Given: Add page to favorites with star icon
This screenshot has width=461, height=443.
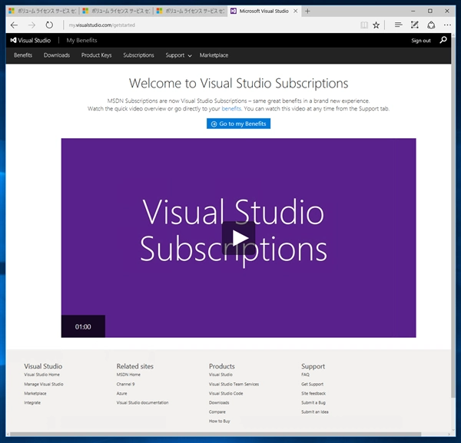Looking at the screenshot, I should (376, 25).
